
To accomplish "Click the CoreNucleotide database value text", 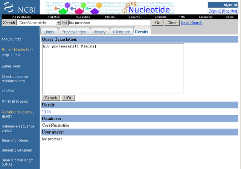I will tap(55, 125).
